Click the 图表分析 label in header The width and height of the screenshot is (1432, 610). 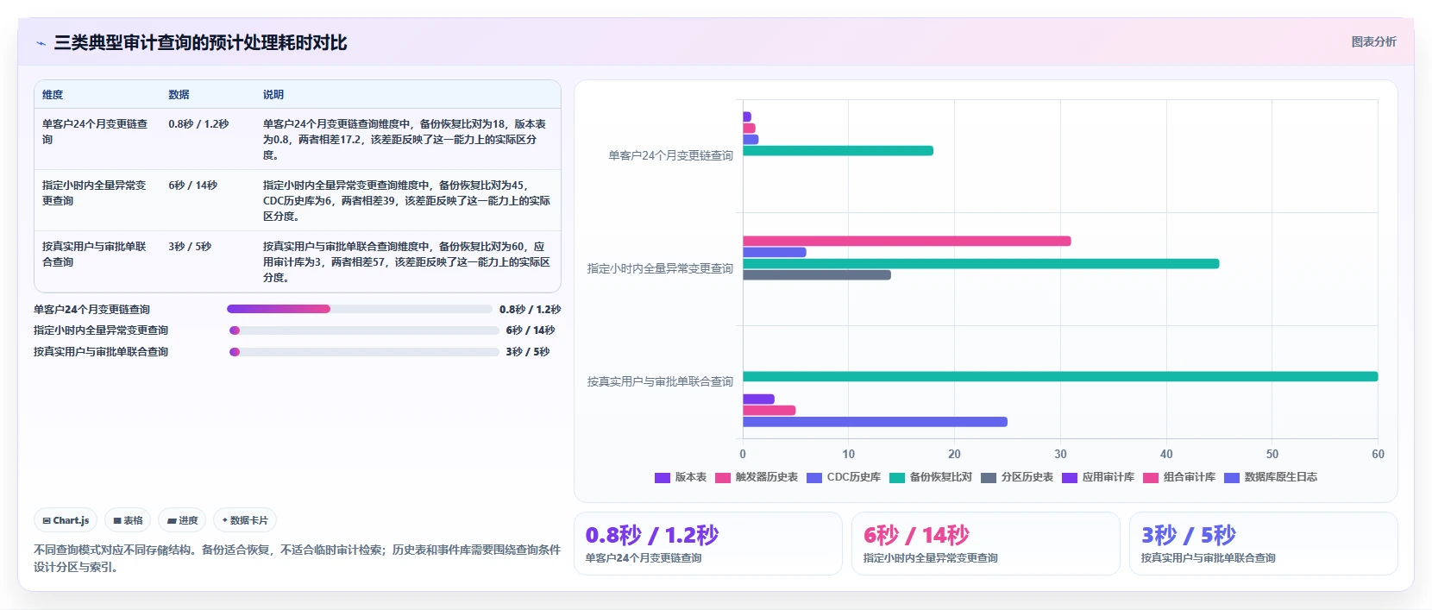pyautogui.click(x=1373, y=41)
